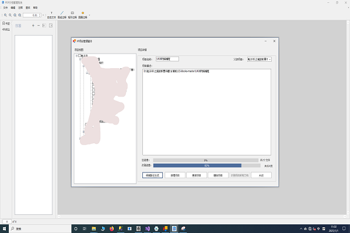
Task: Click the 关闭 button in the dialog
Action: point(261,175)
